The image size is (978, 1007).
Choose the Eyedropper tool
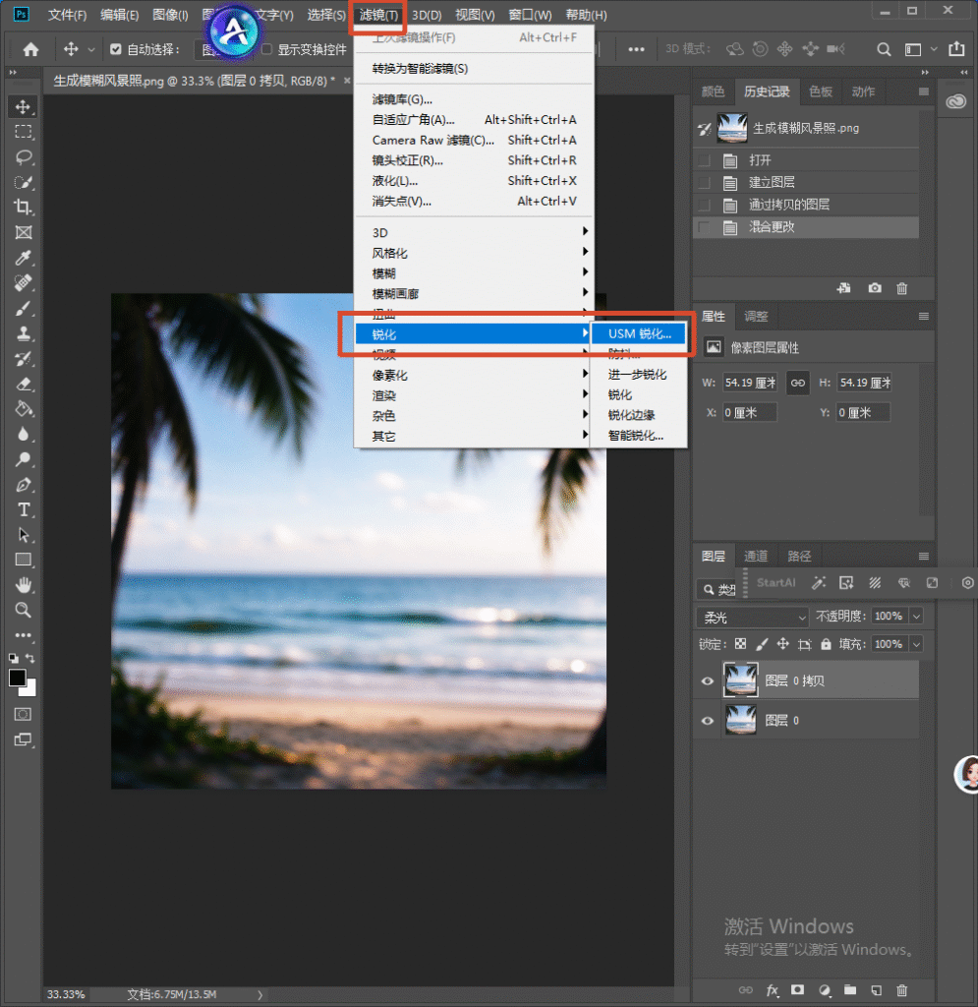pos(24,258)
